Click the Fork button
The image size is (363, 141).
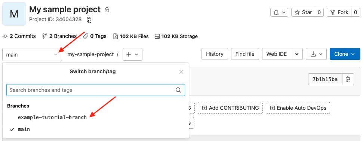(x=339, y=12)
